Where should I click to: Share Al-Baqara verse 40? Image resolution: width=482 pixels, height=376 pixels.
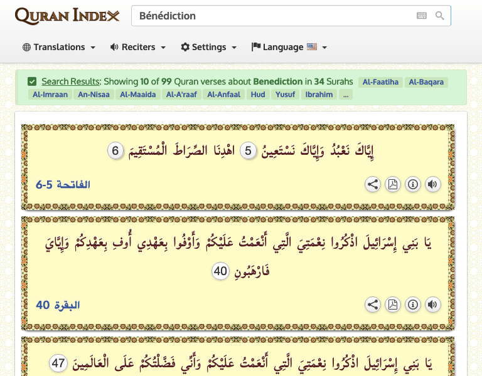(x=373, y=305)
